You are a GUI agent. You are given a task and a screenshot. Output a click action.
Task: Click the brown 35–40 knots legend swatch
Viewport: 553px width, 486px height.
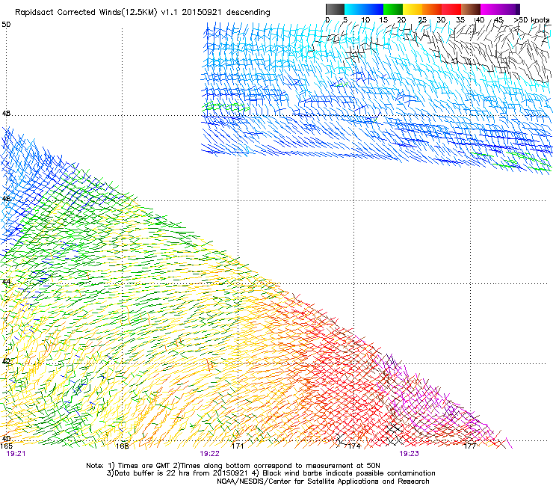point(471,9)
